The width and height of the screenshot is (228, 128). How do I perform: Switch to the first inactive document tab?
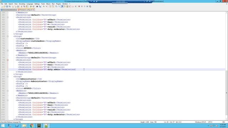[9, 10]
